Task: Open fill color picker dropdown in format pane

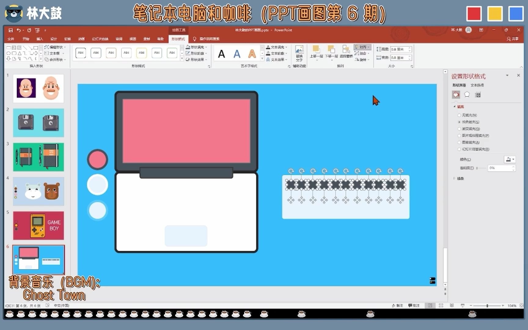Action: 510,159
